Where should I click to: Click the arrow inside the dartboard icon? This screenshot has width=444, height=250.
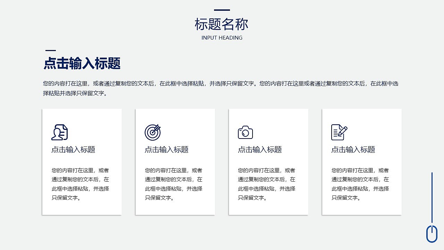pos(157,128)
